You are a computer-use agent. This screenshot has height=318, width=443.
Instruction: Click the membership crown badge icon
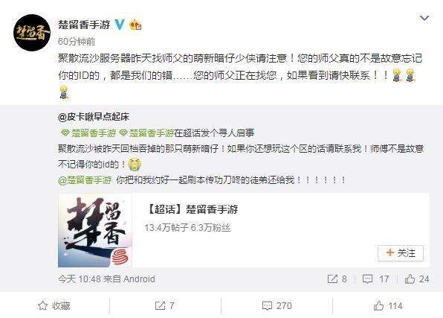pyautogui.click(x=135, y=25)
